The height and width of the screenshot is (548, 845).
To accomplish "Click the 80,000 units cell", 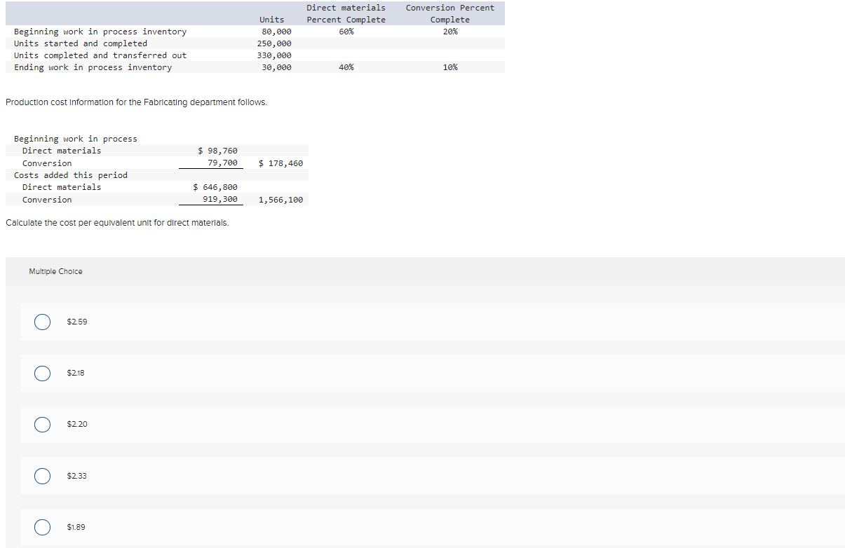I will pyautogui.click(x=276, y=32).
